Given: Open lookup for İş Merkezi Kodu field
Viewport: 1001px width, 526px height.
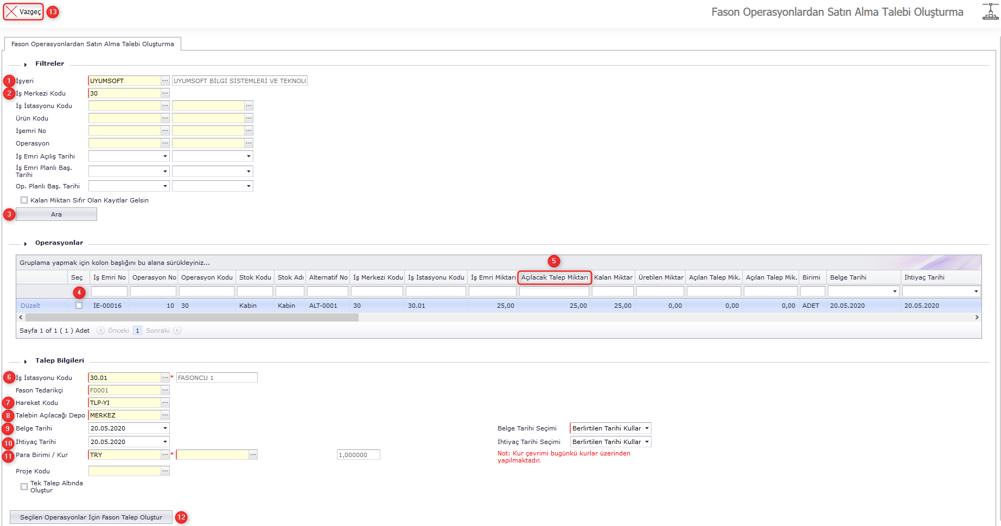Looking at the screenshot, I should [x=165, y=93].
